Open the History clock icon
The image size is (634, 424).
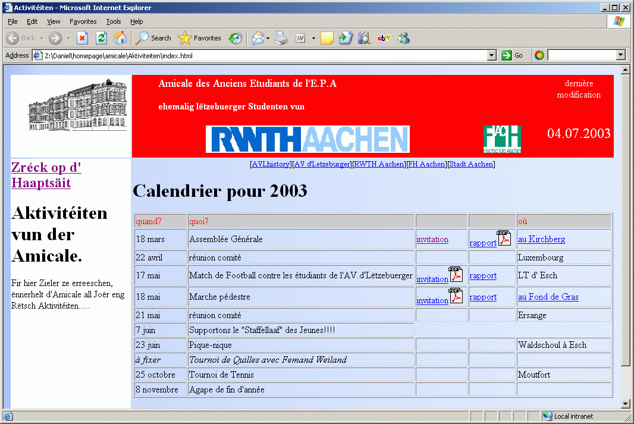pyautogui.click(x=236, y=38)
